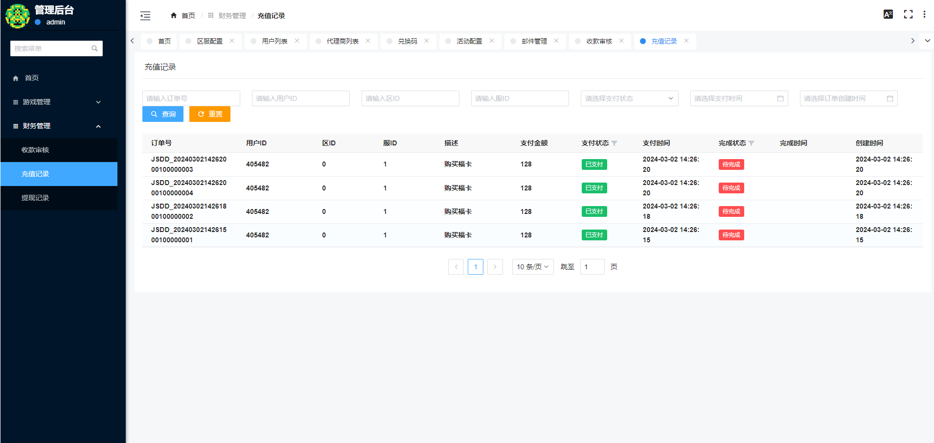Image resolution: width=934 pixels, height=443 pixels.
Task: Collapse the sidebar with the menu fold icon
Action: 145,15
